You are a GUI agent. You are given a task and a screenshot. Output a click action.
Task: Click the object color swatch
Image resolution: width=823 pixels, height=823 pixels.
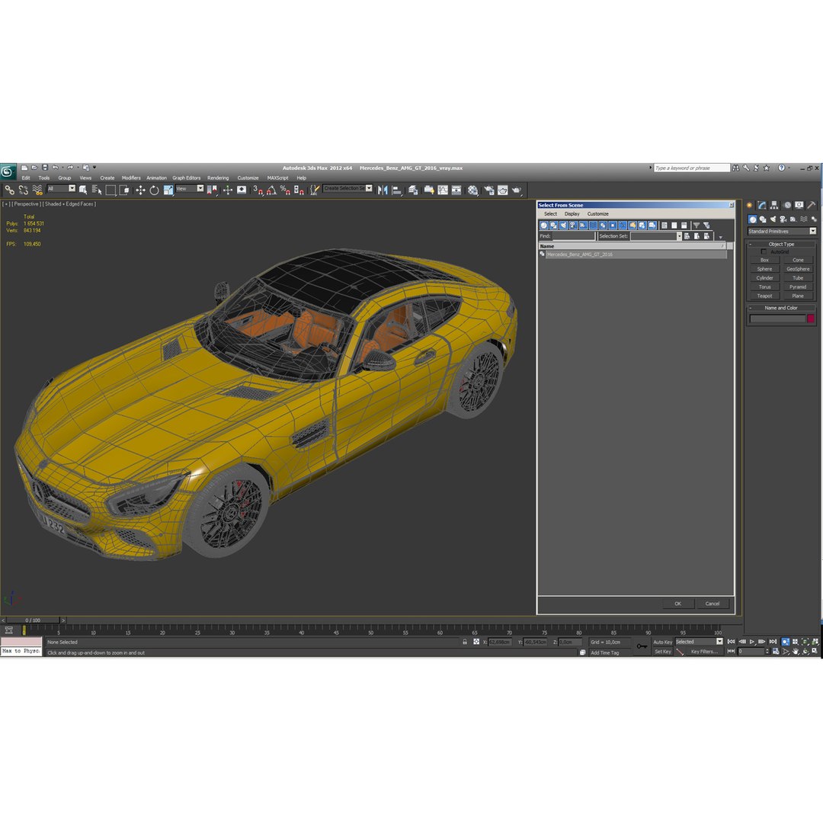(811, 318)
